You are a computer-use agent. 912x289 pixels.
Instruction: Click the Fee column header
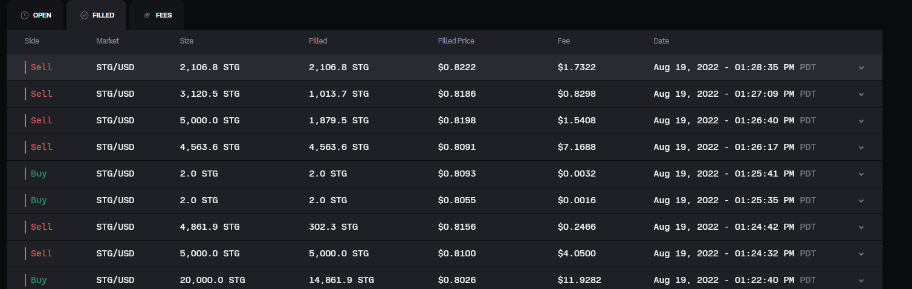point(564,41)
